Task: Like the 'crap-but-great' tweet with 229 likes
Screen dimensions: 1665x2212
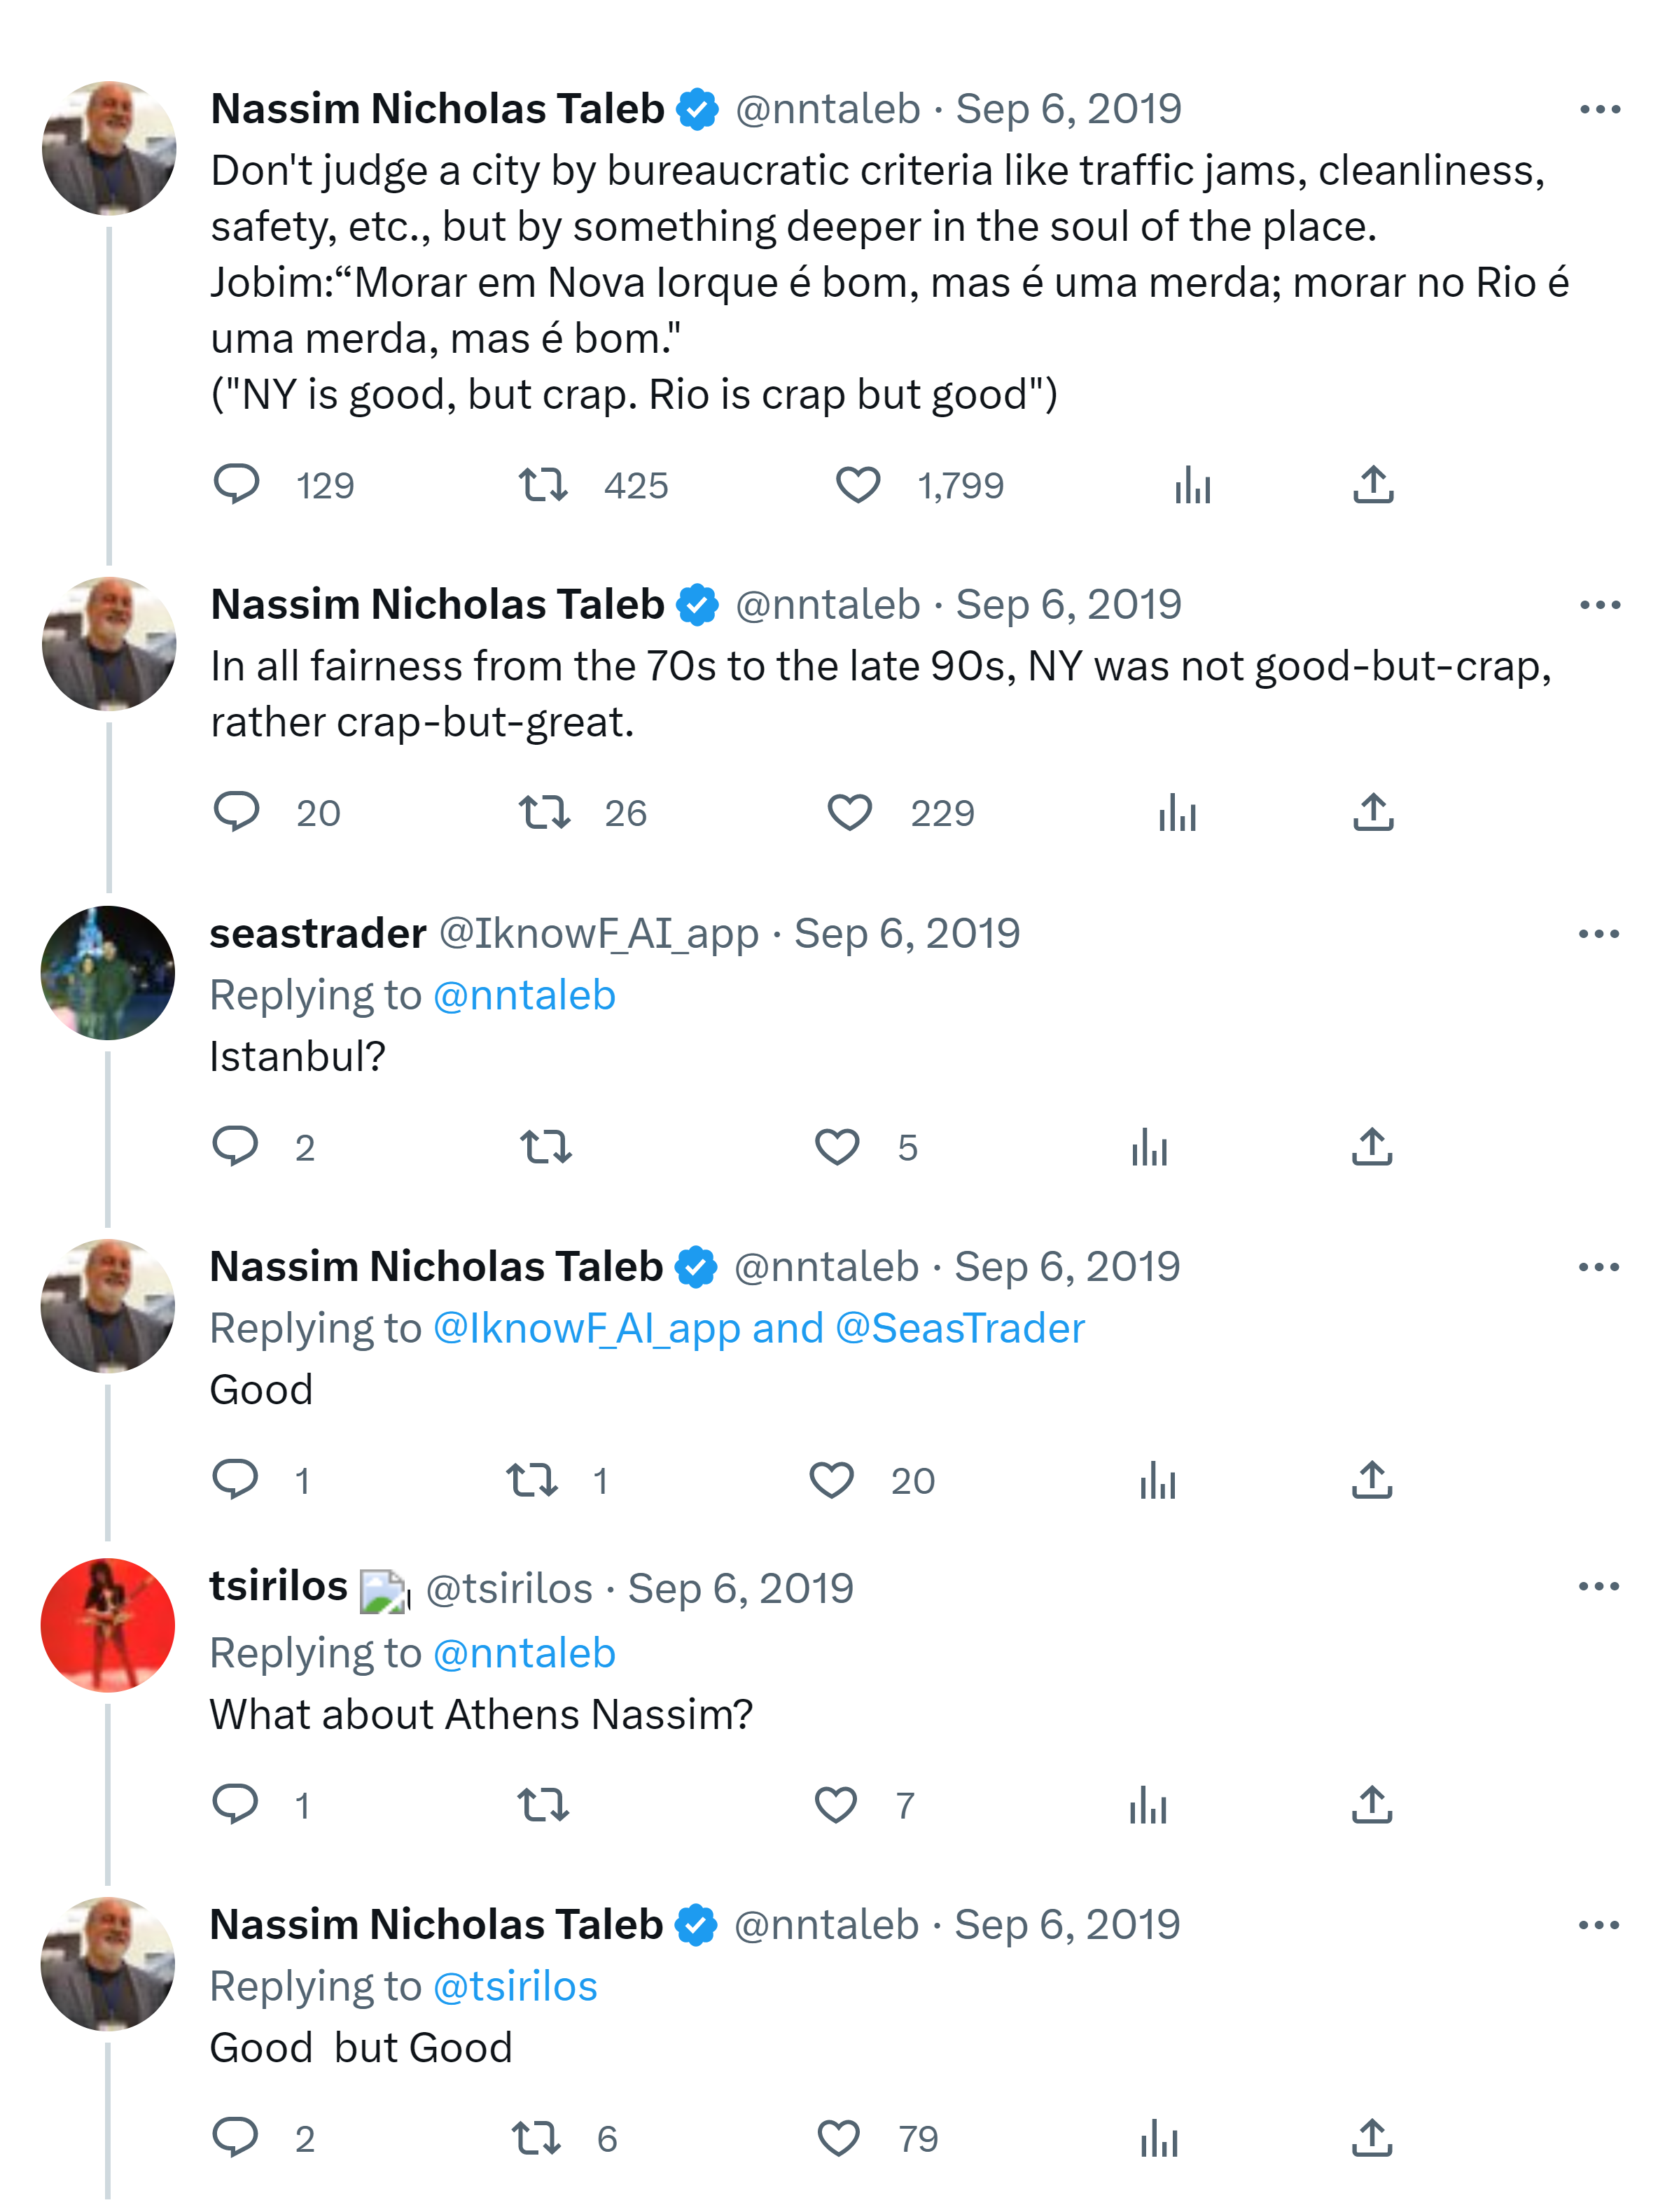Action: click(x=850, y=813)
